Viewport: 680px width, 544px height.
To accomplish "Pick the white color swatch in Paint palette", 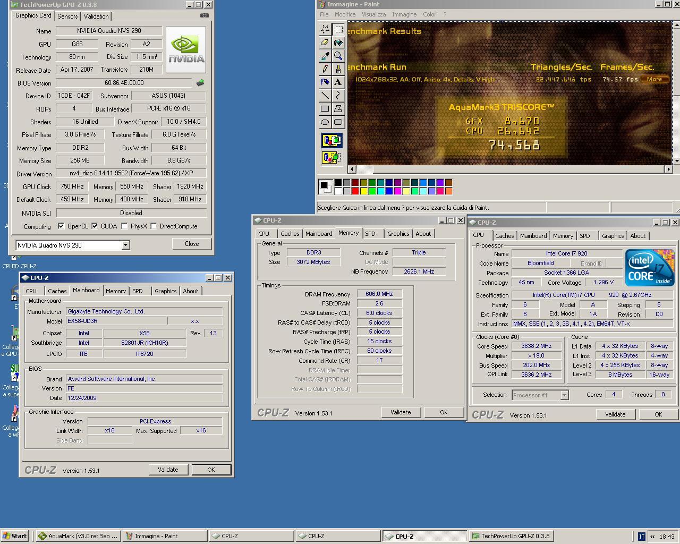I will 338,191.
